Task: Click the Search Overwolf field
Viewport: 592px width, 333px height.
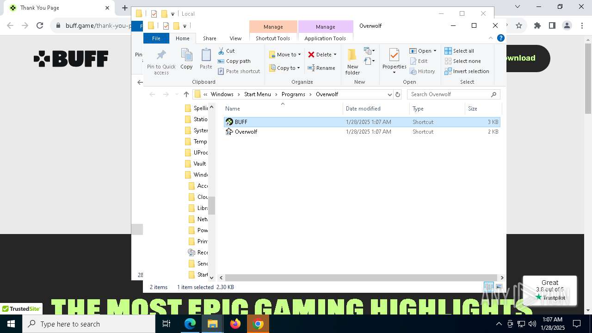Action: [x=453, y=94]
